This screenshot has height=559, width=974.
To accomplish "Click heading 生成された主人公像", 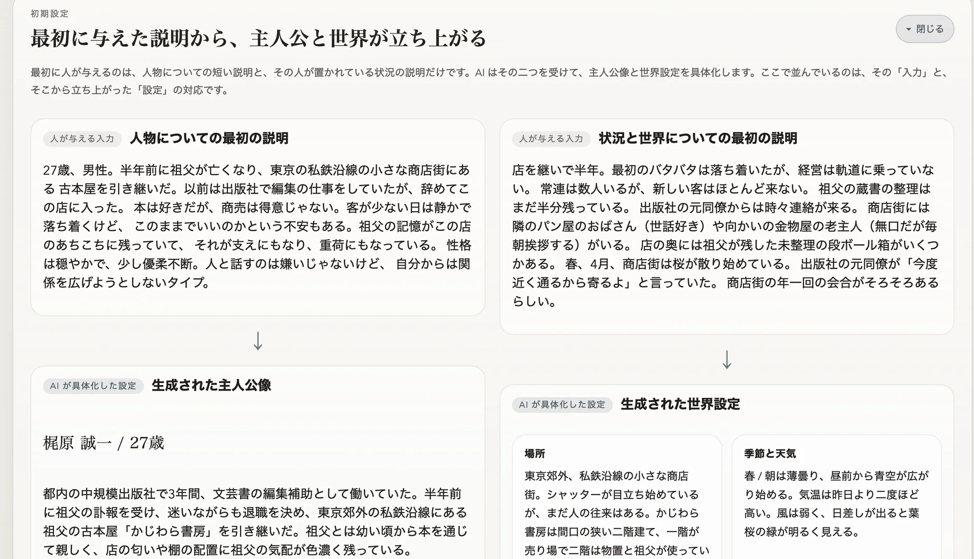I will (x=211, y=385).
